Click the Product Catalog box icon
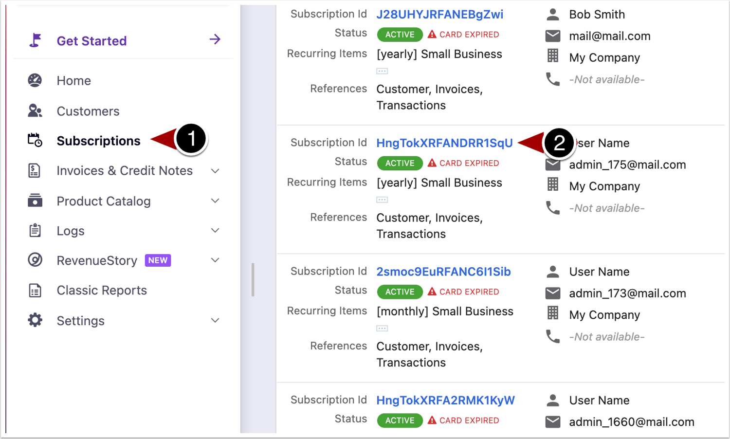This screenshot has width=730, height=439. pos(35,201)
